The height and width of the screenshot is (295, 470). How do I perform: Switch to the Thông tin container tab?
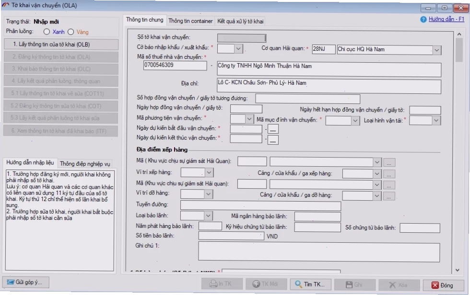pos(190,21)
